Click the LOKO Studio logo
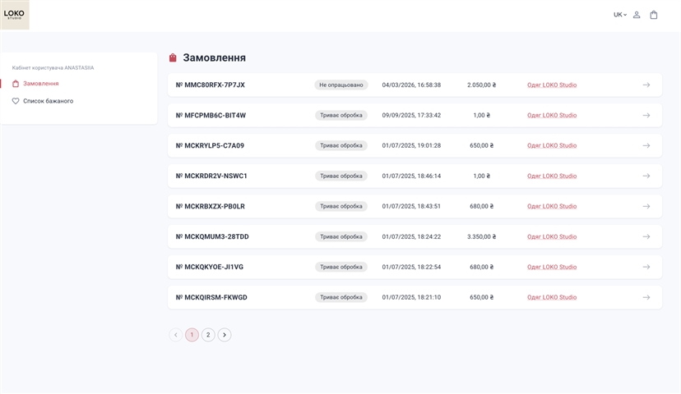Image resolution: width=681 pixels, height=394 pixels. pyautogui.click(x=14, y=14)
